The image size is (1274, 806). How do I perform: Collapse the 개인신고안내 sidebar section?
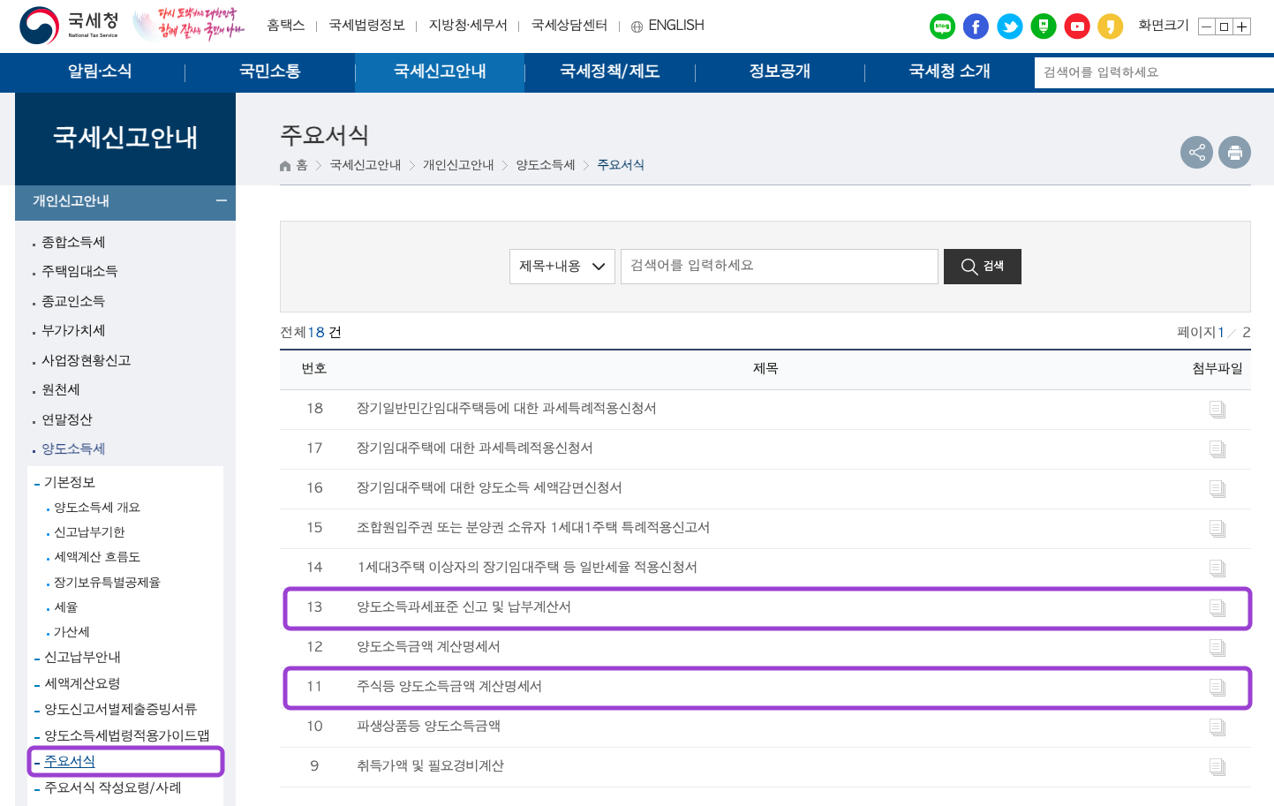(x=222, y=201)
